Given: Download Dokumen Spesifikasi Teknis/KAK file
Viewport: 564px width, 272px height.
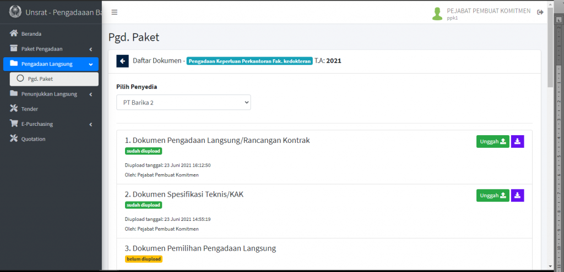Looking at the screenshot, I should click(518, 196).
